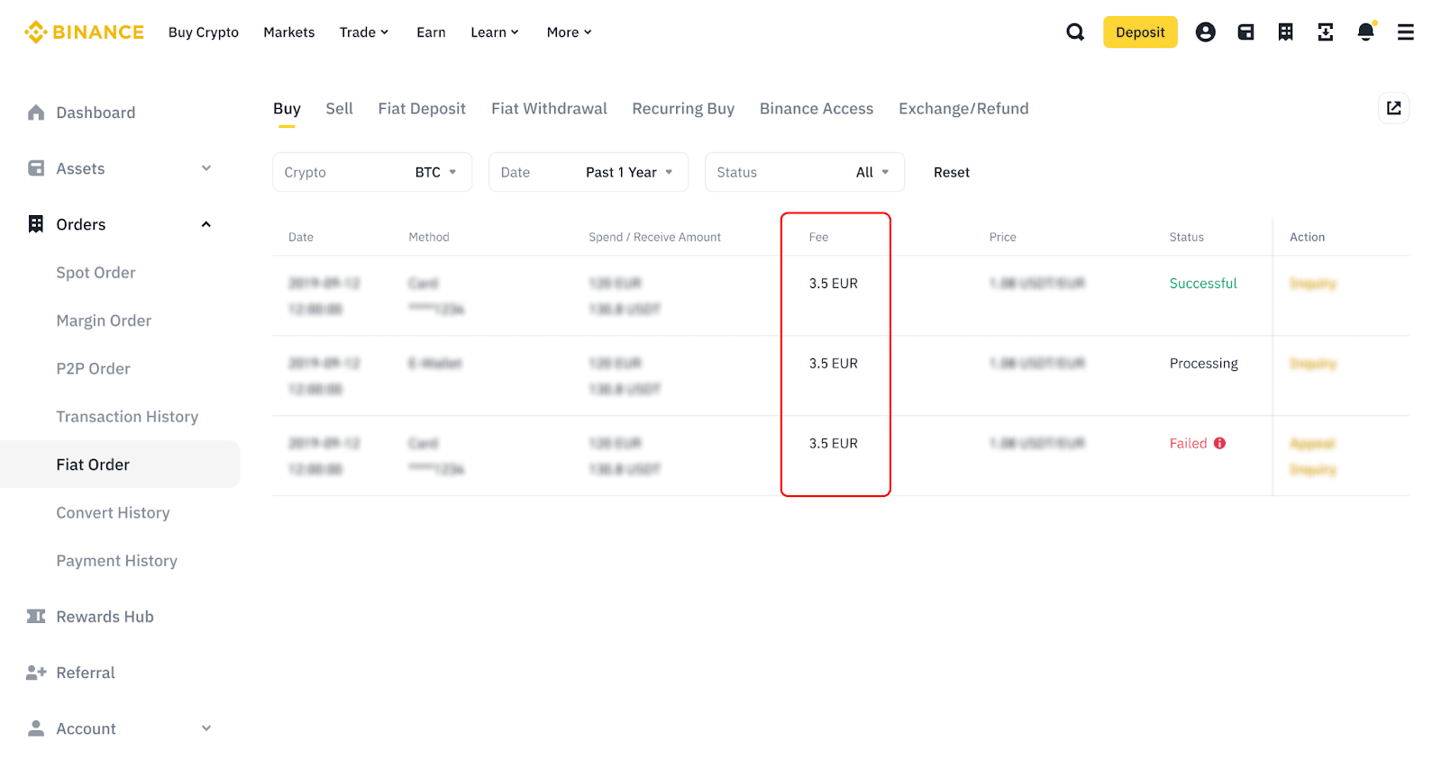Click the Failed status info icon
The height and width of the screenshot is (768, 1442).
(1219, 443)
